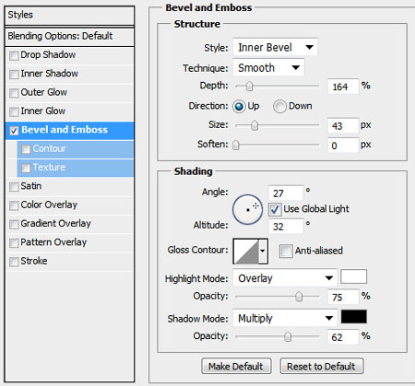Open the Gloss Contour thumbnail editor

(246, 251)
